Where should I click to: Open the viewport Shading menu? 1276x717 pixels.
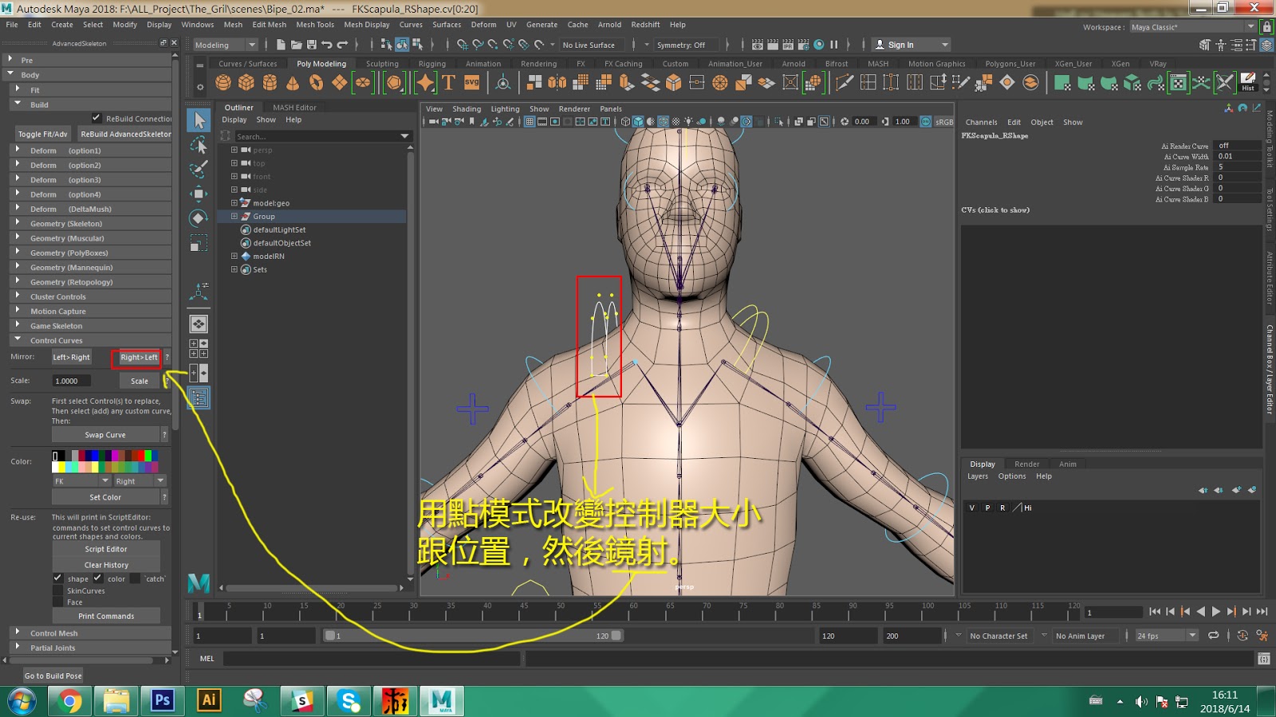[467, 109]
